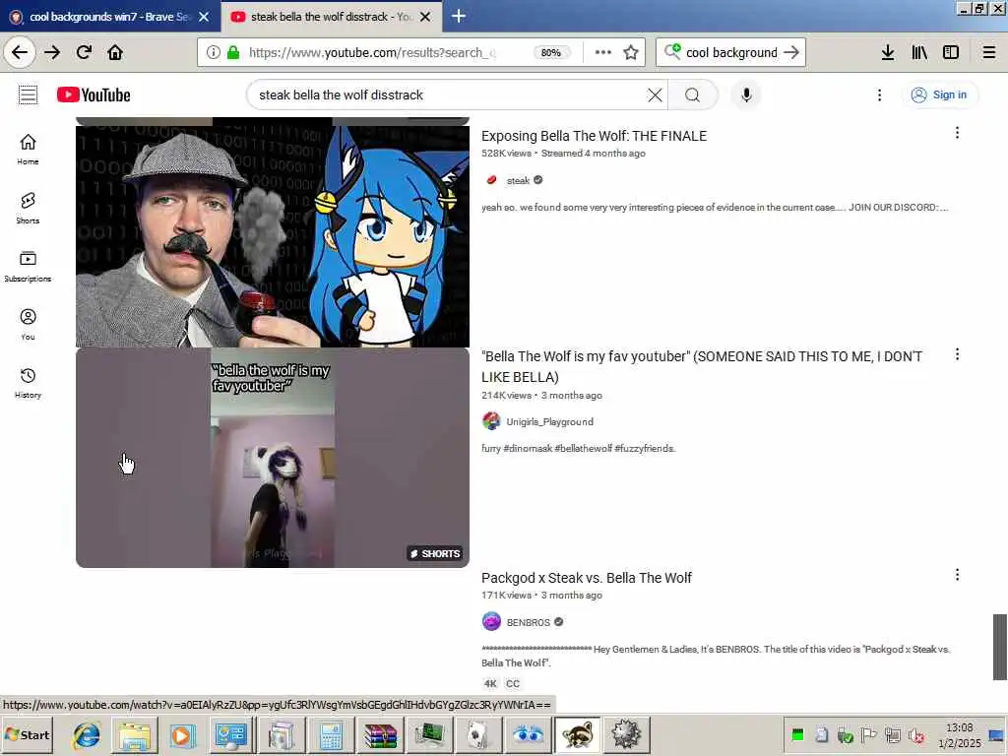Viewport: 1008px width, 756px height.
Task: Click the cool background browser search box
Action: (x=731, y=53)
